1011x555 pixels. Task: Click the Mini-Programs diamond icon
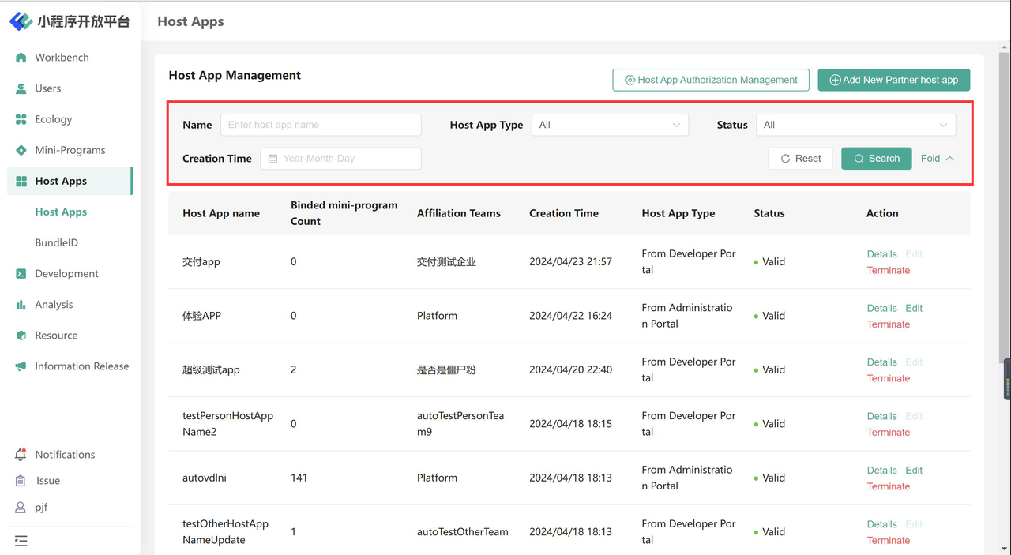click(x=21, y=150)
